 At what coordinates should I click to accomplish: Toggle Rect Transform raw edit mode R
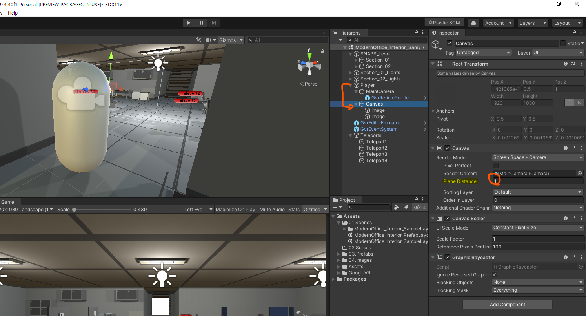pos(579,102)
